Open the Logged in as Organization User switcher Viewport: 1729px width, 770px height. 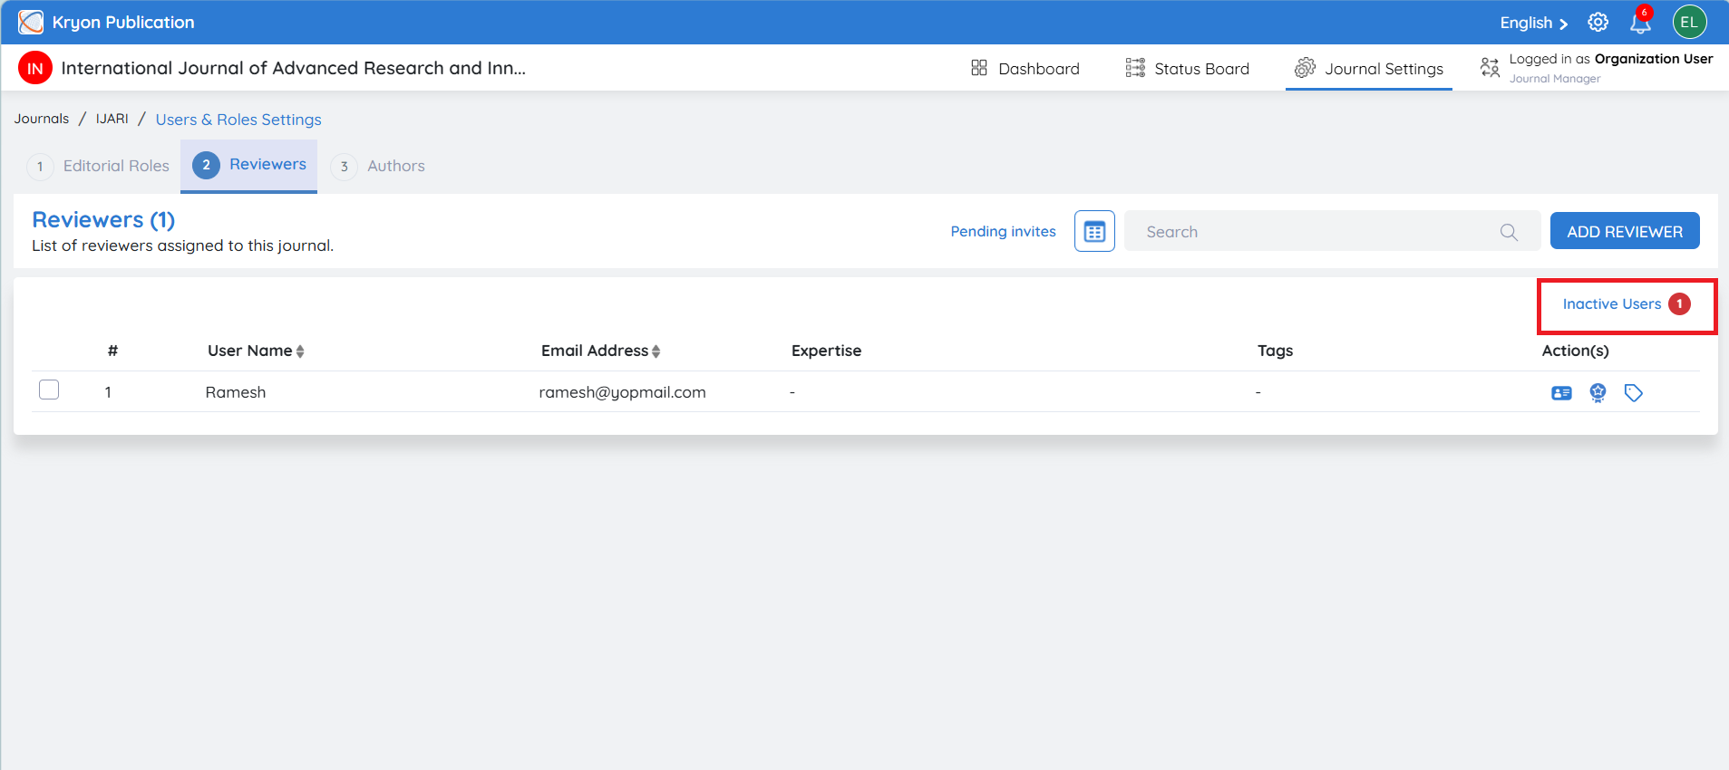point(1597,68)
